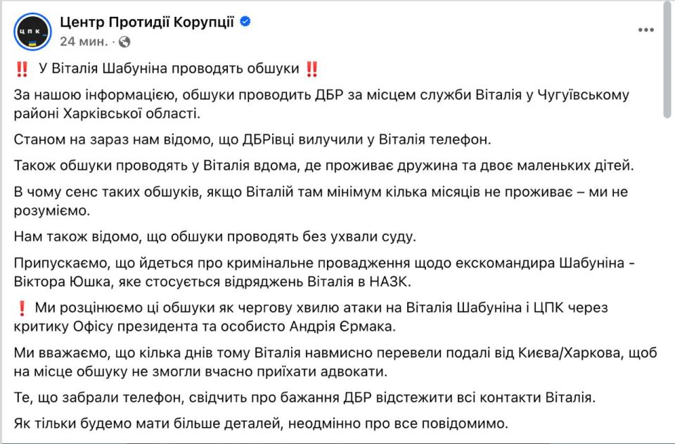
Task: Click the line about без ухвали суду
Action: tap(215, 236)
